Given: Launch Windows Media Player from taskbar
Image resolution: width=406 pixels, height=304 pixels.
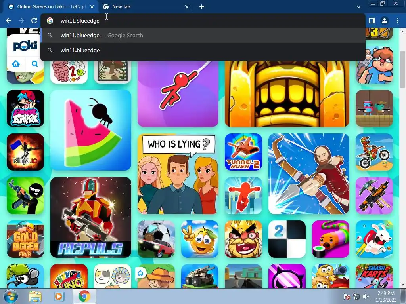Looking at the screenshot, I should pyautogui.click(x=59, y=296).
